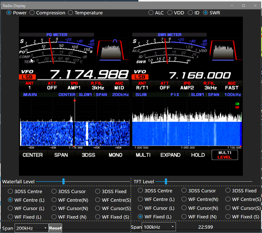This screenshot has height=233, width=262.
Task: Tap the SPAN button on the radio display
Action: 61,155
